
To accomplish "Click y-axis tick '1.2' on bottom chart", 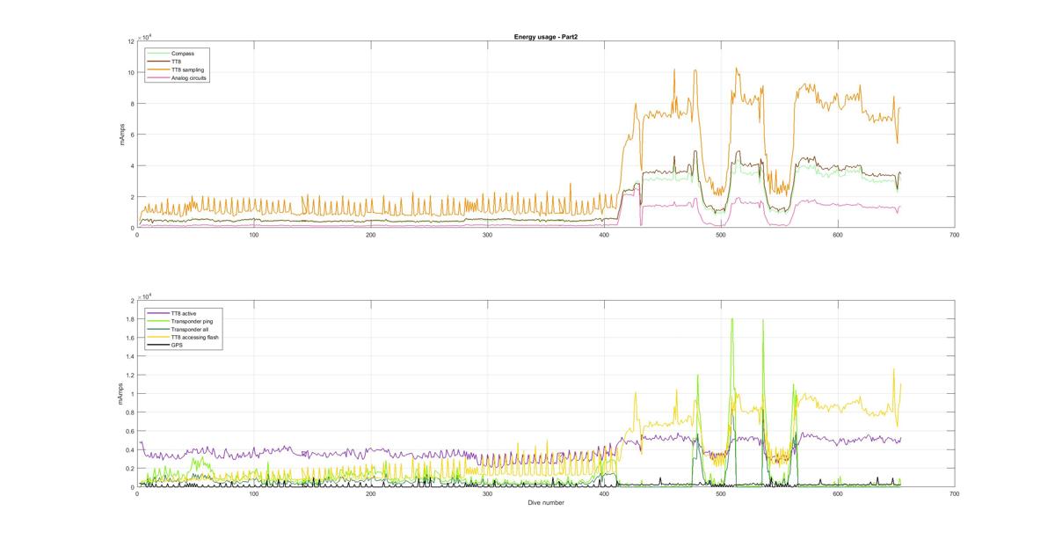I will pos(131,376).
